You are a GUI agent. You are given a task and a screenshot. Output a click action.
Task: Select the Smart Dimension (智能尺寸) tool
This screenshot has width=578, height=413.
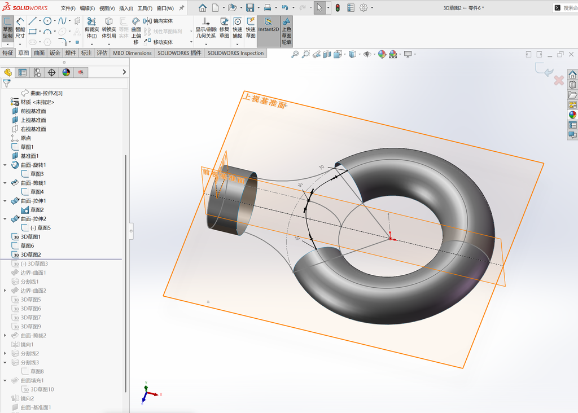coord(20,28)
